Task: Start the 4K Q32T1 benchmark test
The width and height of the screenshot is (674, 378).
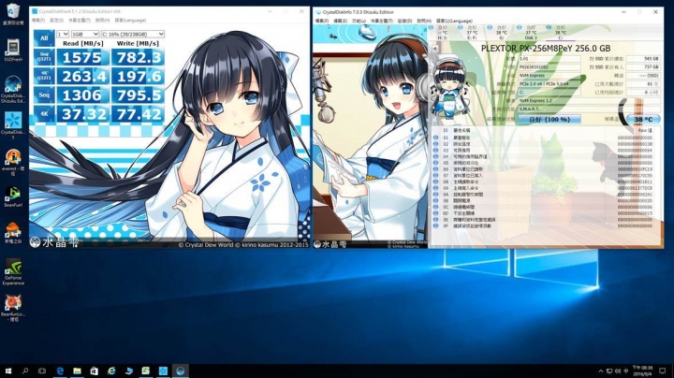Action: (x=44, y=76)
